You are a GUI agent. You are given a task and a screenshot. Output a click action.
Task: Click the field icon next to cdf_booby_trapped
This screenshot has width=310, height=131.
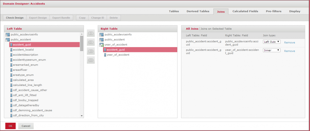[11, 100]
